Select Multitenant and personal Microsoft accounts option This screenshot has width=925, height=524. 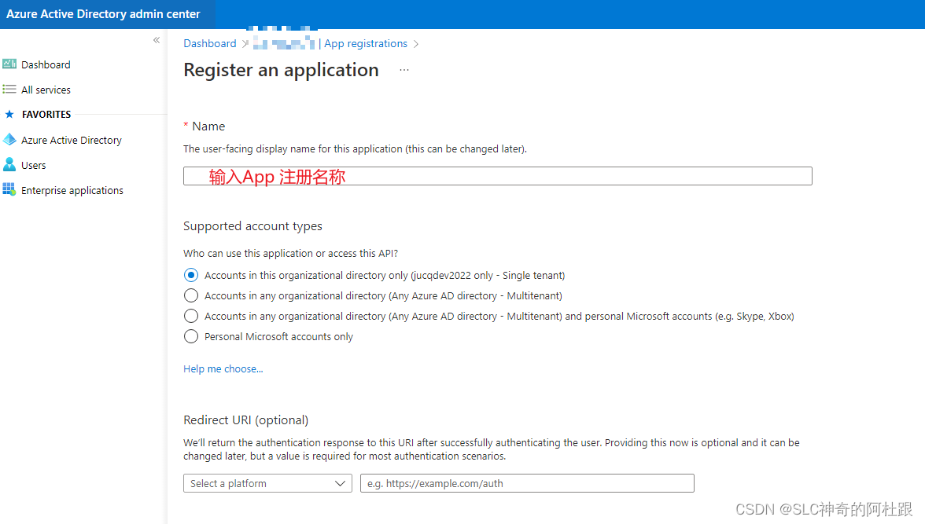point(191,316)
